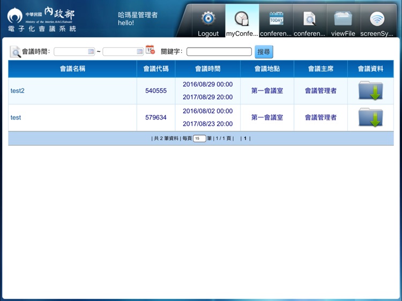This screenshot has width=402, height=301.
Task: Clear dates with the red calendar icon
Action: pos(150,50)
